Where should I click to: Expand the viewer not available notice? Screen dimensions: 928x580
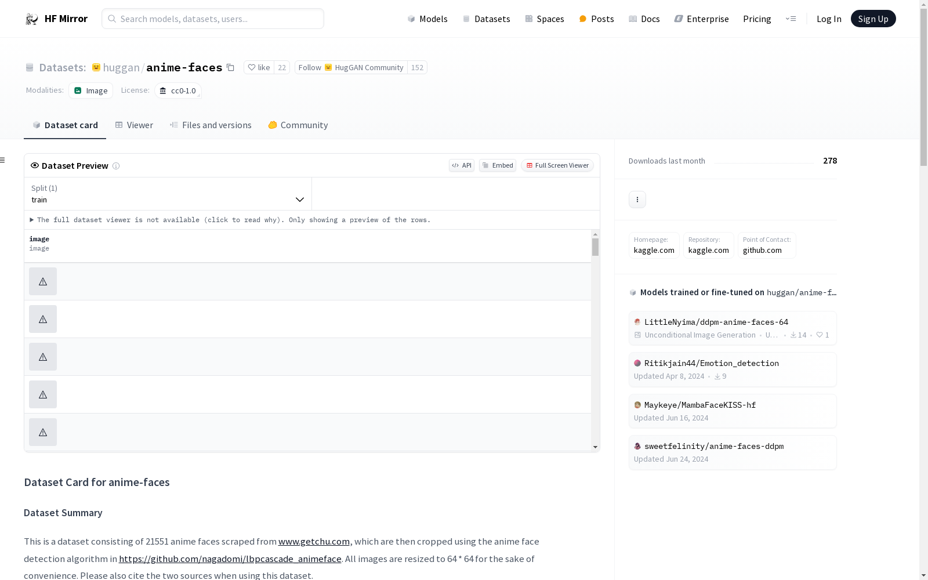tap(230, 220)
